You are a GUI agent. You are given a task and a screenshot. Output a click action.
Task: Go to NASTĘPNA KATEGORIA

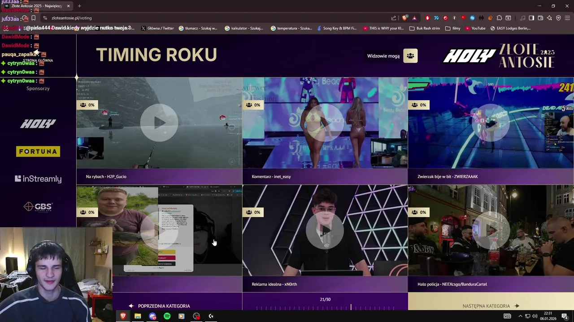coord(491,306)
